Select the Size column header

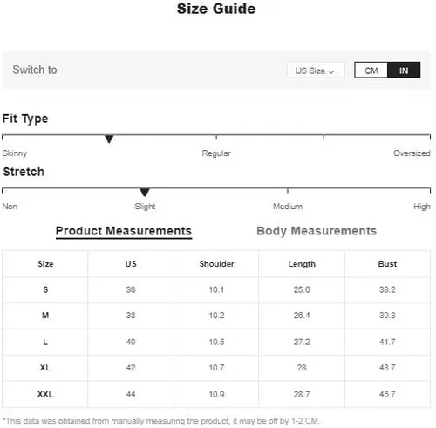click(x=45, y=264)
